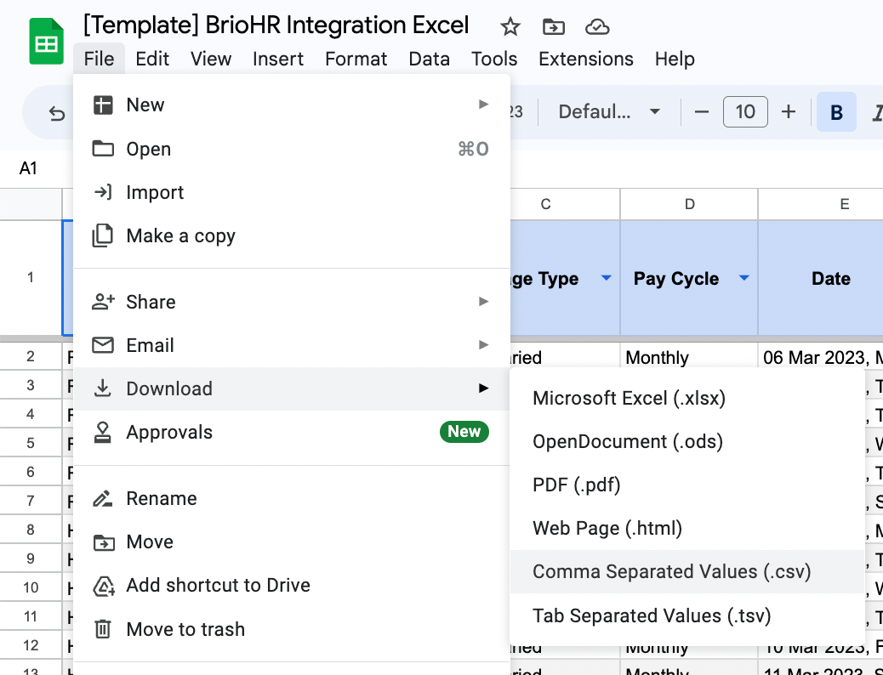
Task: Download as PDF (.pdf)
Action: [686, 485]
